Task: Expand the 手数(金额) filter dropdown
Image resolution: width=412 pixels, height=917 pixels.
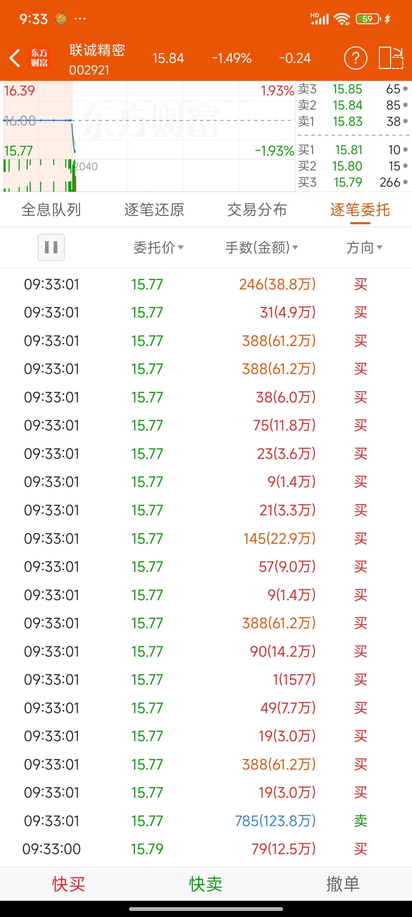Action: (262, 247)
